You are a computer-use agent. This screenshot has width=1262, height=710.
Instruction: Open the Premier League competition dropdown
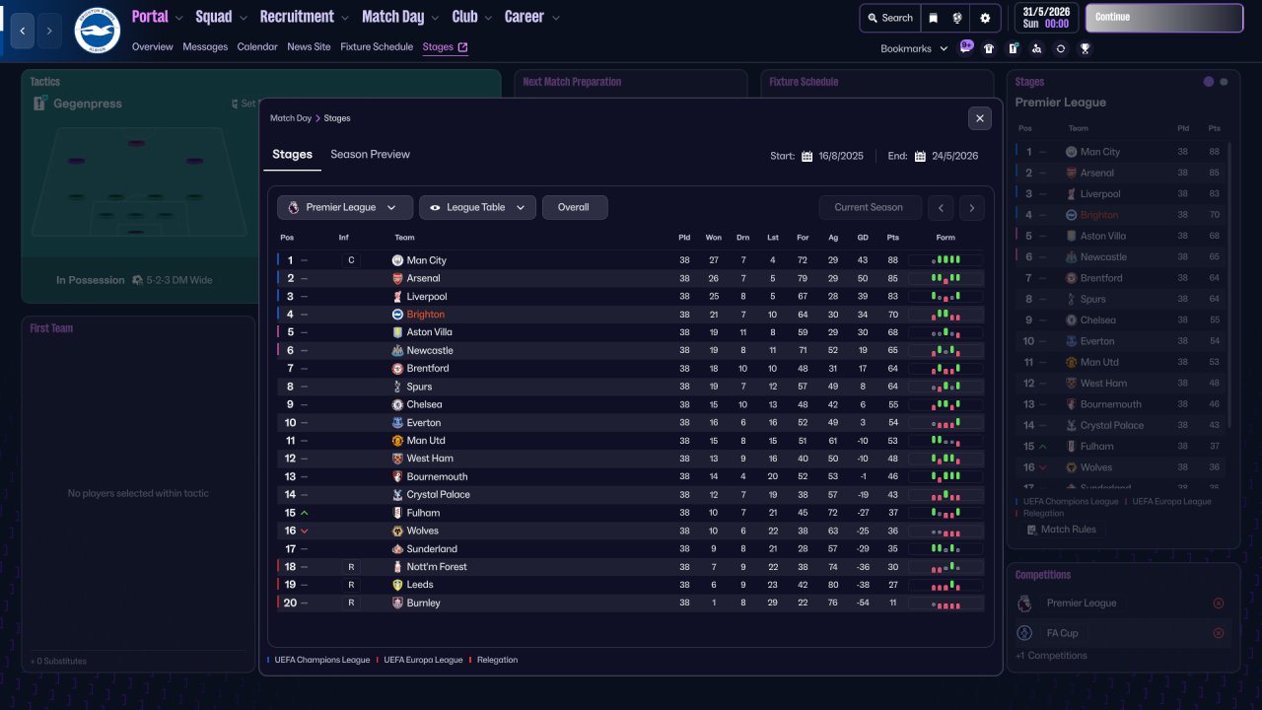click(345, 207)
